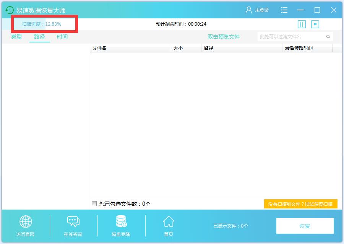Pause the scan in progress
Image resolution: width=344 pixels, height=244 pixels.
click(x=302, y=24)
